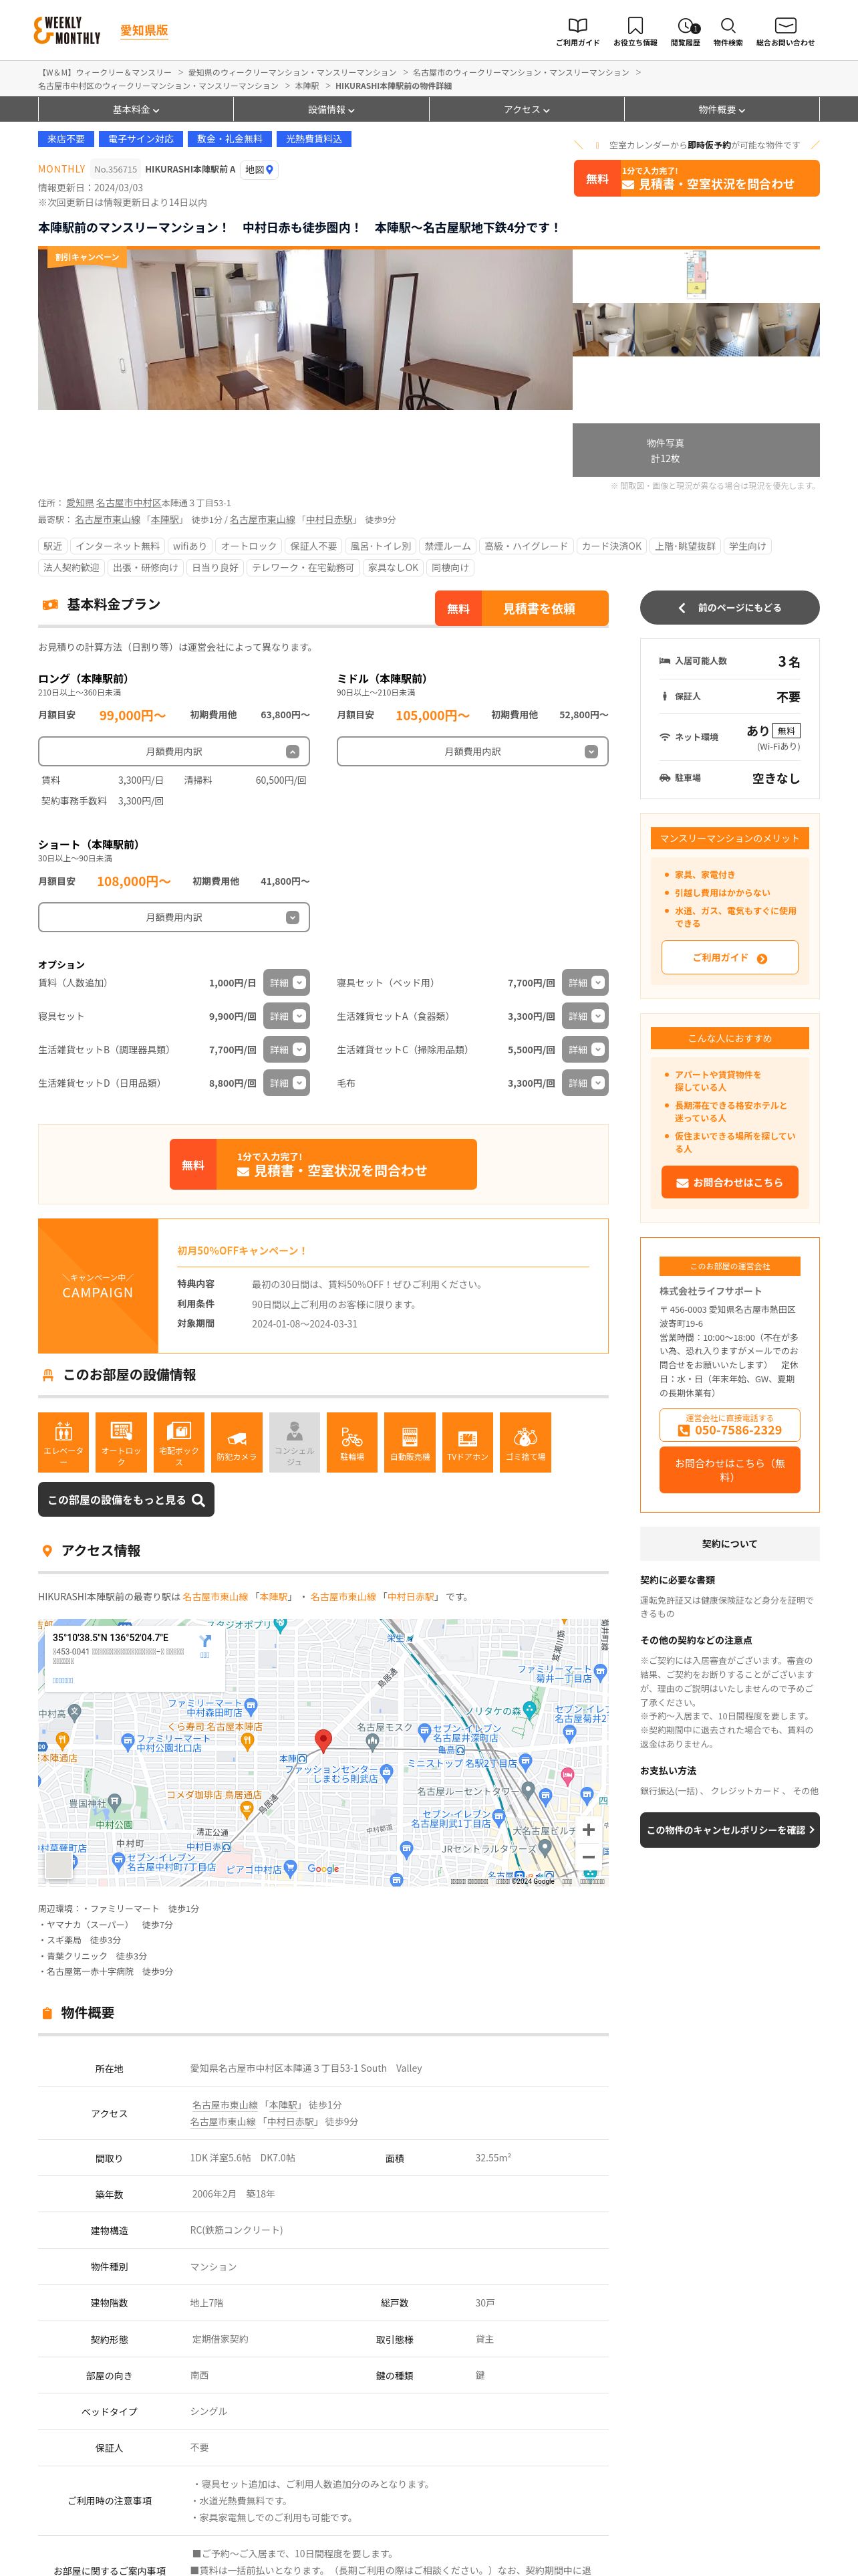Screen dimensions: 858x2576
Task: Click the mid-page 見積書・空室状況を問合わせ button
Action: [x=323, y=1164]
